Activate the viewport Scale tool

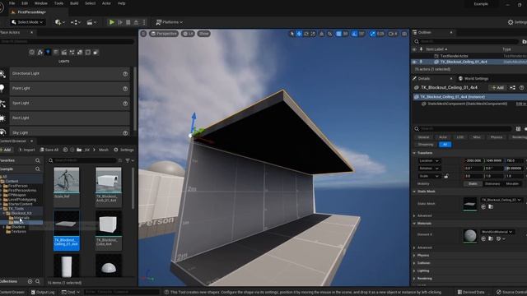click(313, 34)
